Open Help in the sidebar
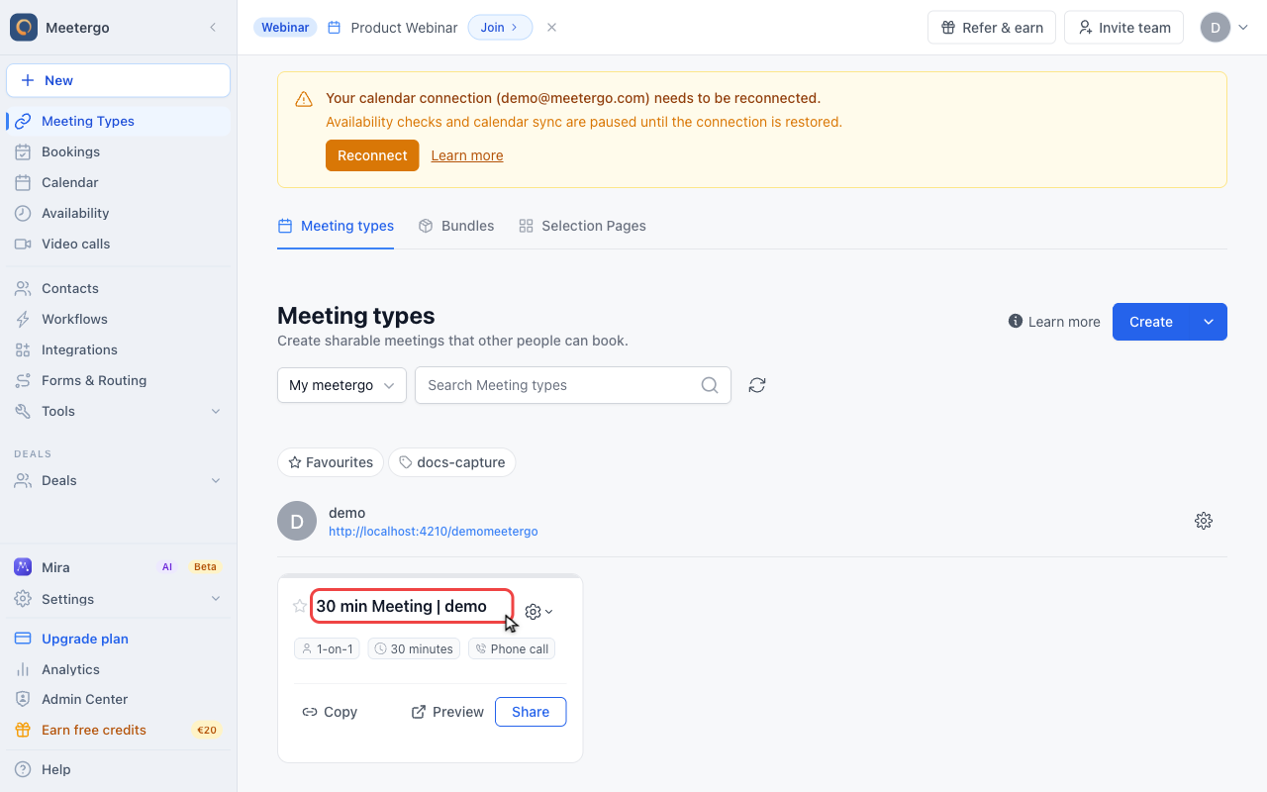Screen dimensions: 1267x792 pyautogui.click(x=119, y=769)
